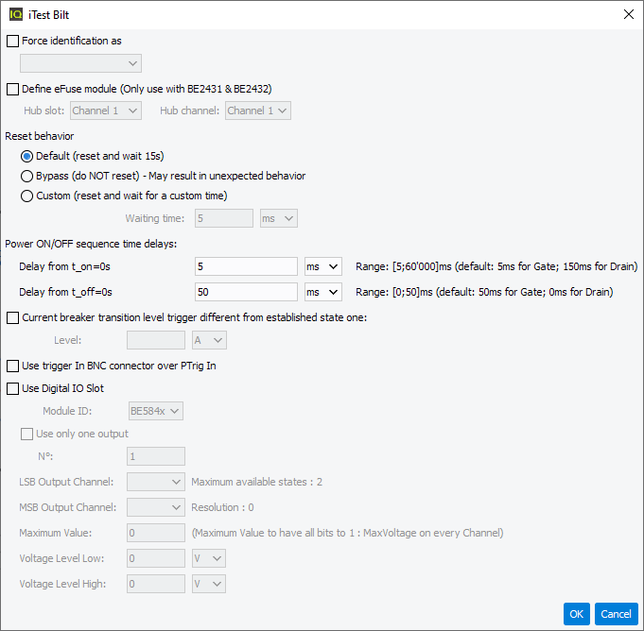Select Bypass (do NOT reset) radio option
This screenshot has width=644, height=631.
point(27,176)
